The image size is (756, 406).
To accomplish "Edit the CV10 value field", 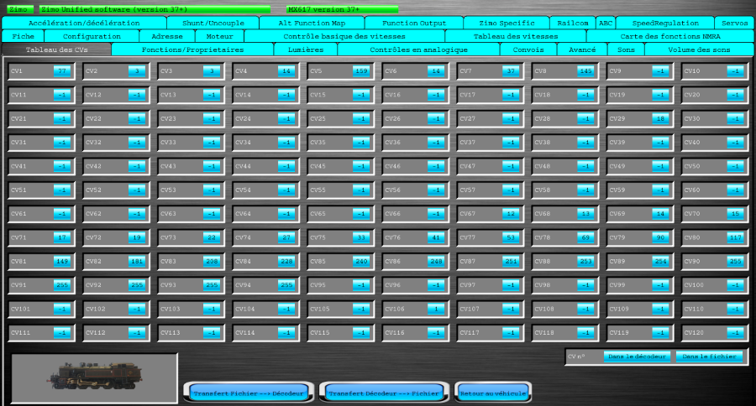I will [x=735, y=71].
